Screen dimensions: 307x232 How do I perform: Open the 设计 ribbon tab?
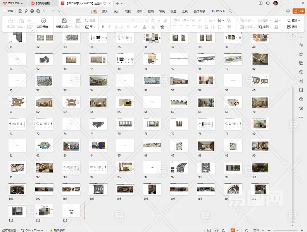(x=117, y=11)
